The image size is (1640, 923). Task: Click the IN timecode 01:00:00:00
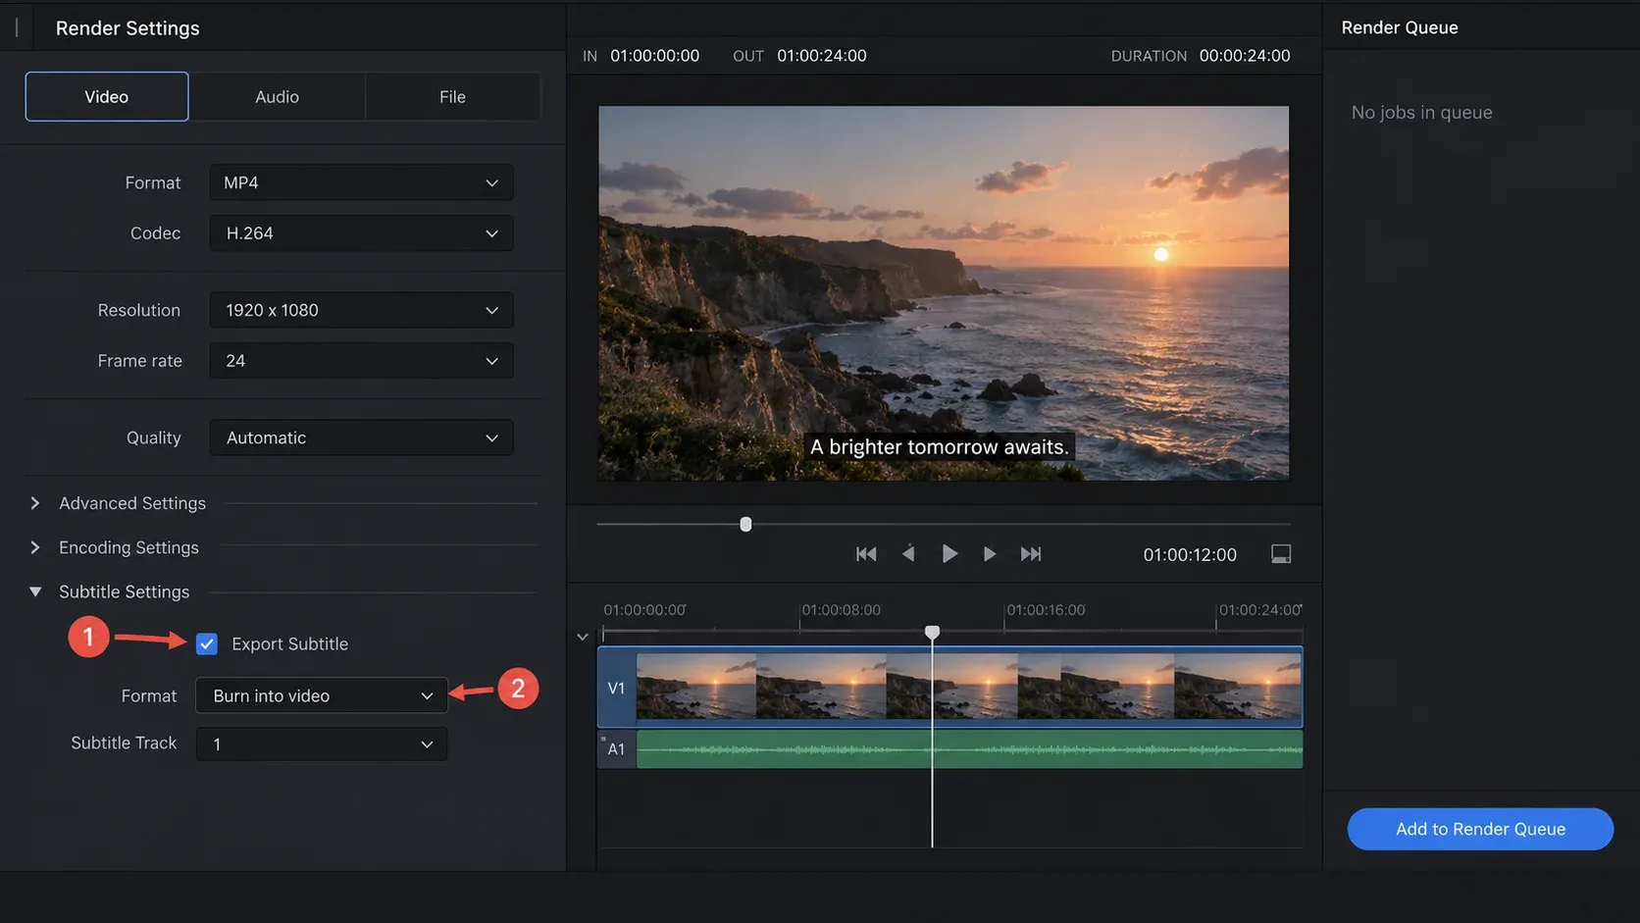point(655,56)
